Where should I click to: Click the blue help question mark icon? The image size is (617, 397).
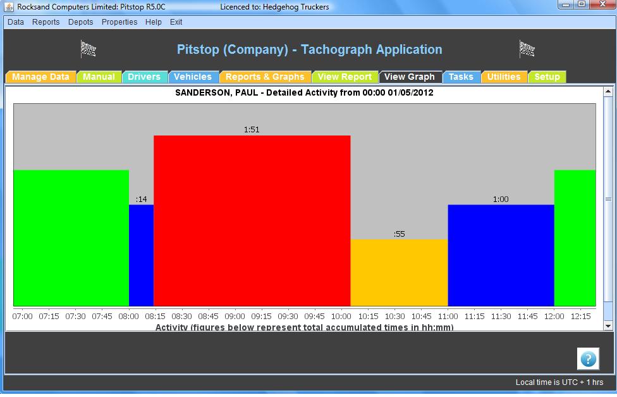pos(588,359)
